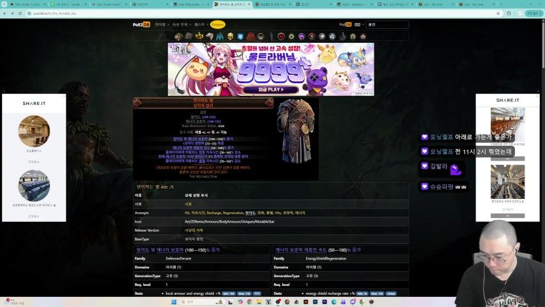
Task: Click the Art/2DItems icon path text
Action: [229, 221]
